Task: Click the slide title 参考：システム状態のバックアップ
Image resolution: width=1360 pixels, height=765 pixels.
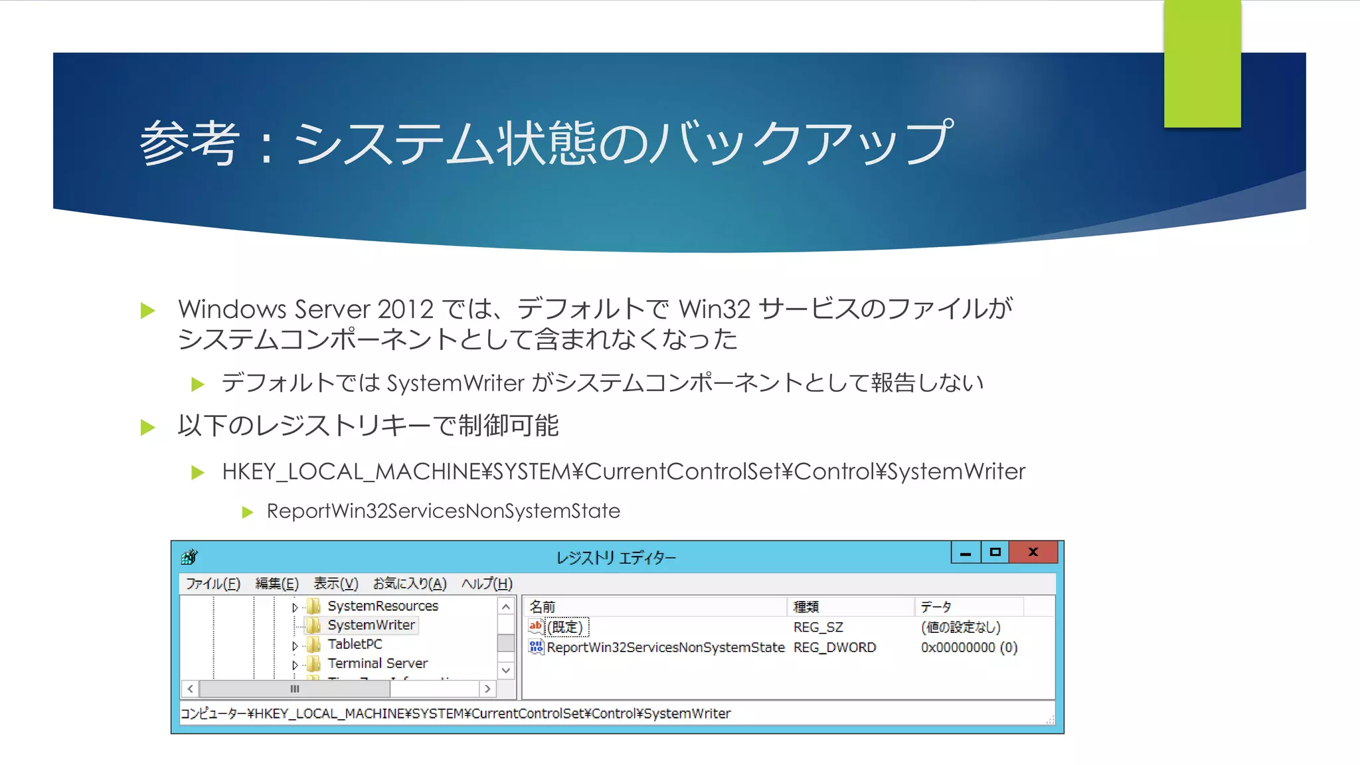Action: pos(547,143)
